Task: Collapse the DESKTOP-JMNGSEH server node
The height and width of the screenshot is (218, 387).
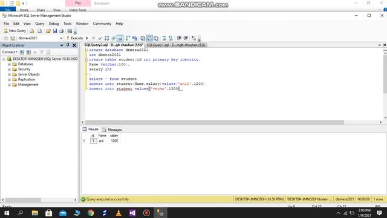Action: 4,59
